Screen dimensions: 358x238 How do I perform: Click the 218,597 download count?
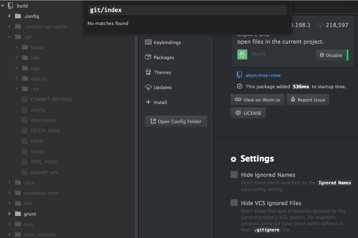coord(337,25)
